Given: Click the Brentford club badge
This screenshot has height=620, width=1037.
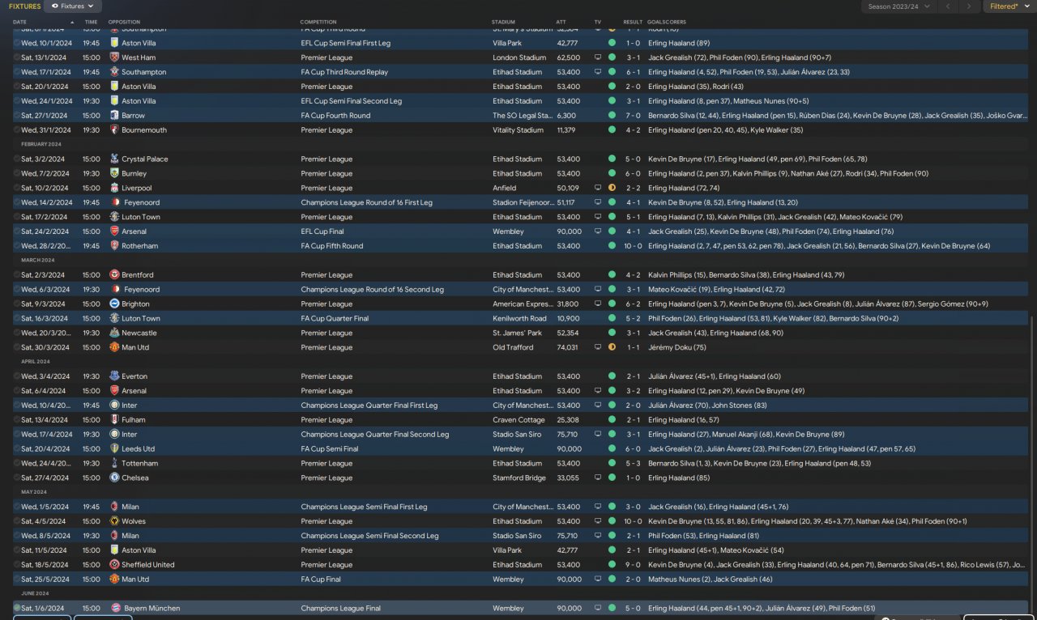Looking at the screenshot, I should point(114,275).
